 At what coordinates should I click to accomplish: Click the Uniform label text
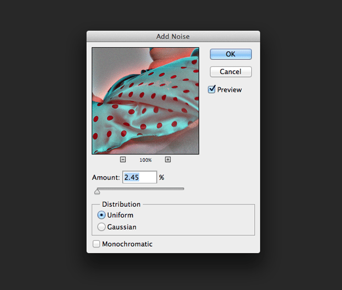click(x=120, y=215)
